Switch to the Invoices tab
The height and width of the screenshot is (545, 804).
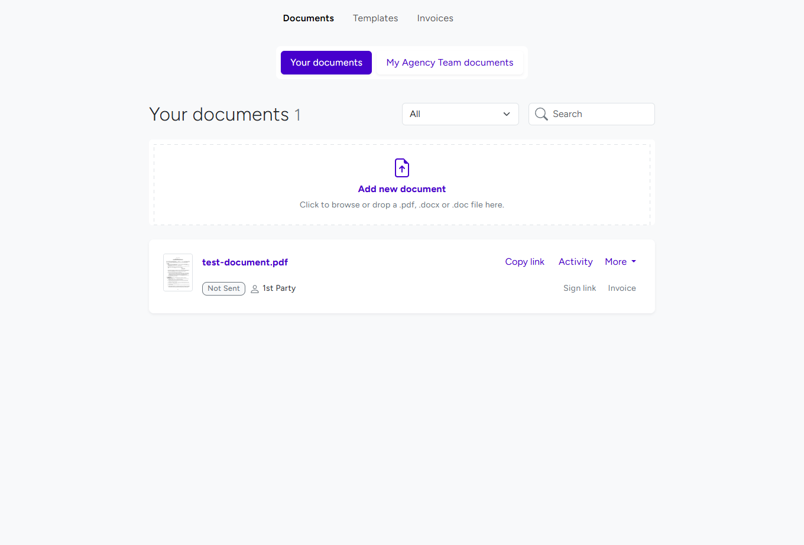(435, 18)
